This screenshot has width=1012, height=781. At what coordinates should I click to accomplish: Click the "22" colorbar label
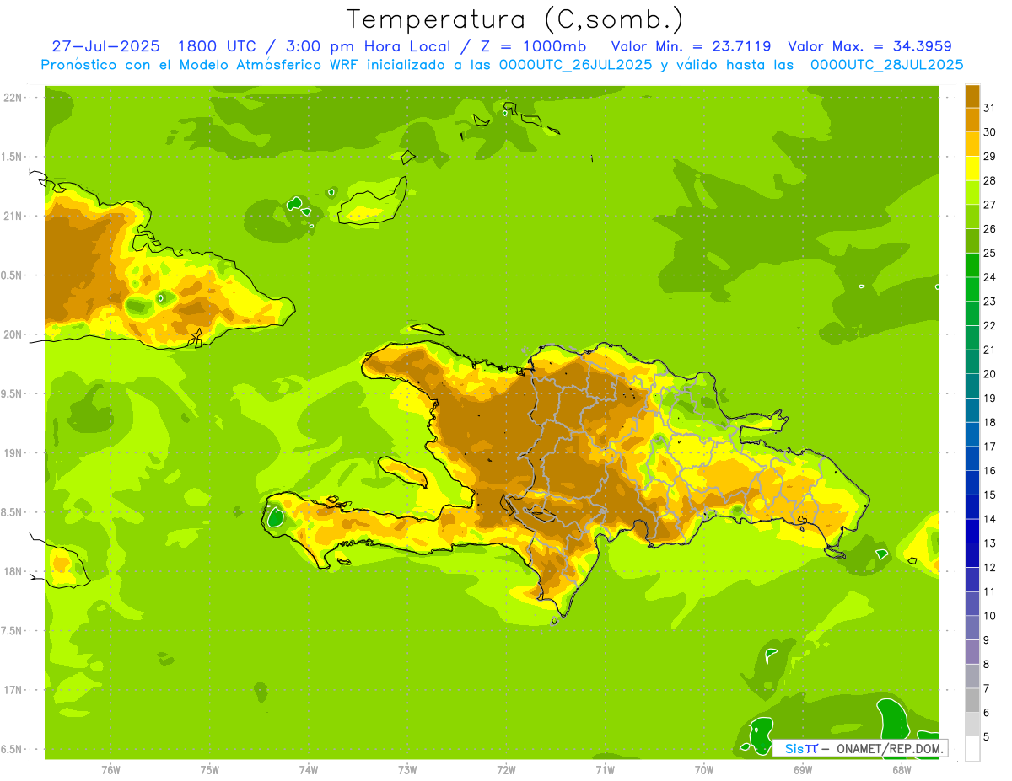pos(990,325)
